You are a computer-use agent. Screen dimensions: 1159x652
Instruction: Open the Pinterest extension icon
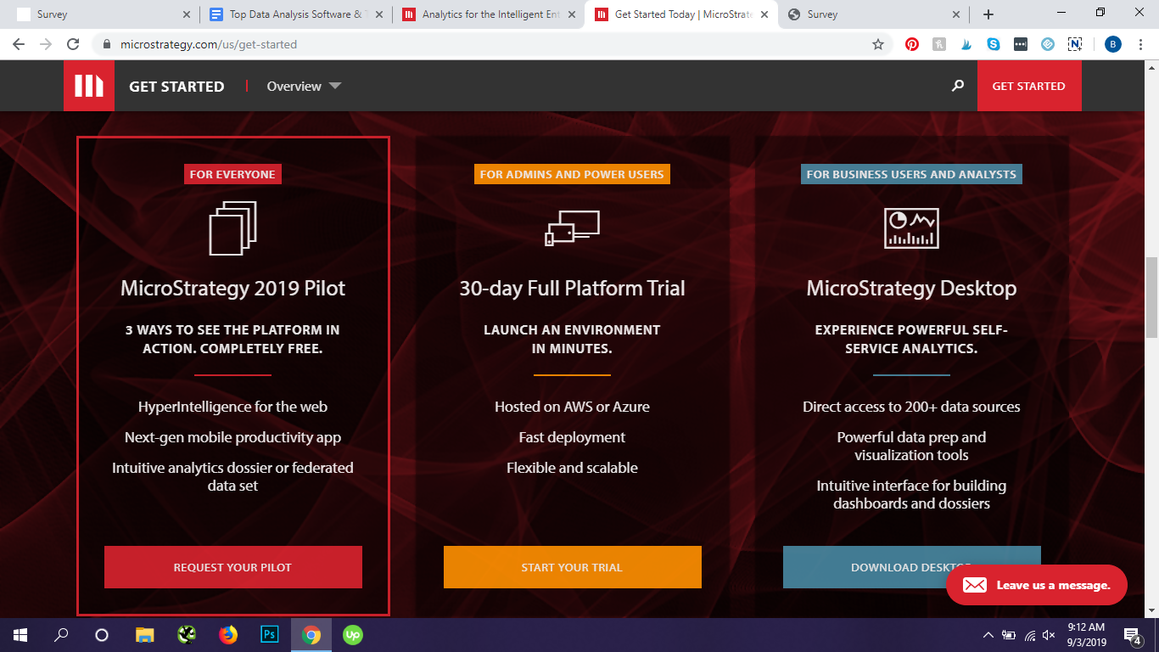click(912, 44)
